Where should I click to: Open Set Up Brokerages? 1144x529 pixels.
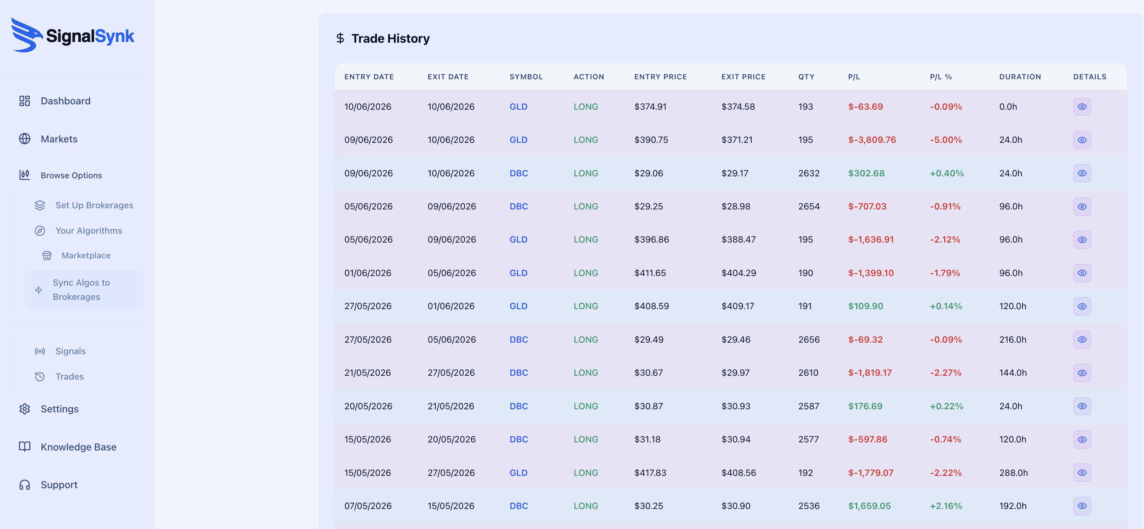point(94,205)
